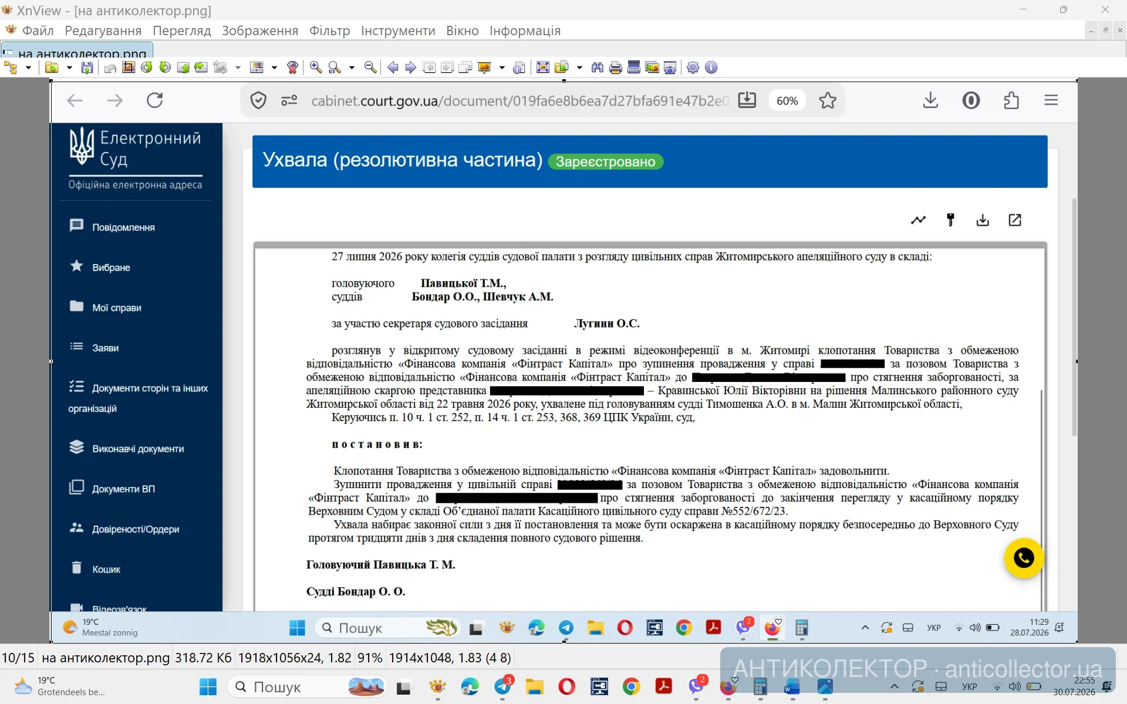Expand the zoom level dropdown arrow

coord(352,67)
